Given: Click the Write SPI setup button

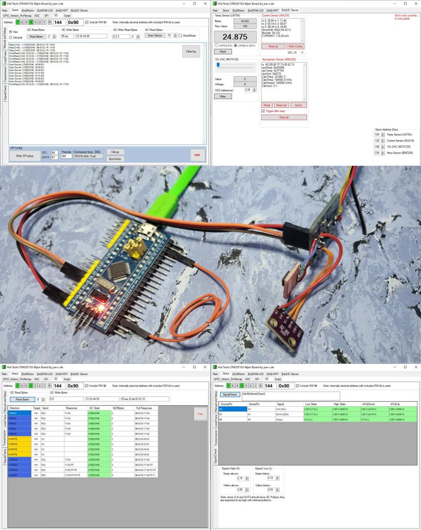Looking at the screenshot, I should (25, 156).
